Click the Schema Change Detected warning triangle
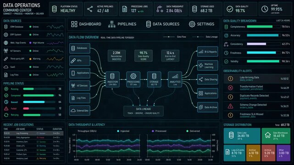The width and height of the screenshot is (294, 165). coord(230,106)
